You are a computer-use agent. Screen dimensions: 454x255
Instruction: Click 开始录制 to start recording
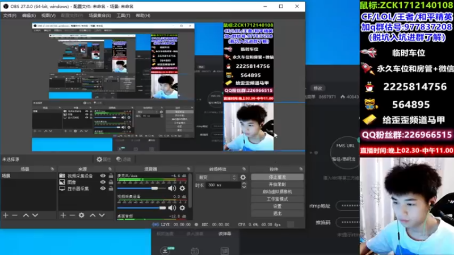pos(277,185)
